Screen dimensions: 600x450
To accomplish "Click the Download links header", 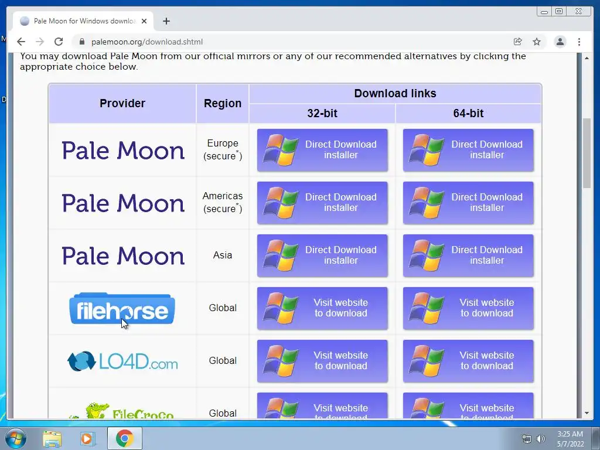I will tap(396, 93).
